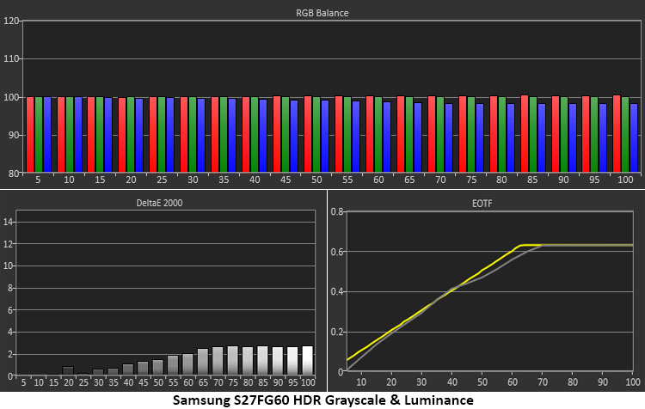Select the 80 label on DeltaE x-axis
Viewport: 645px width, 409px height.
point(248,382)
